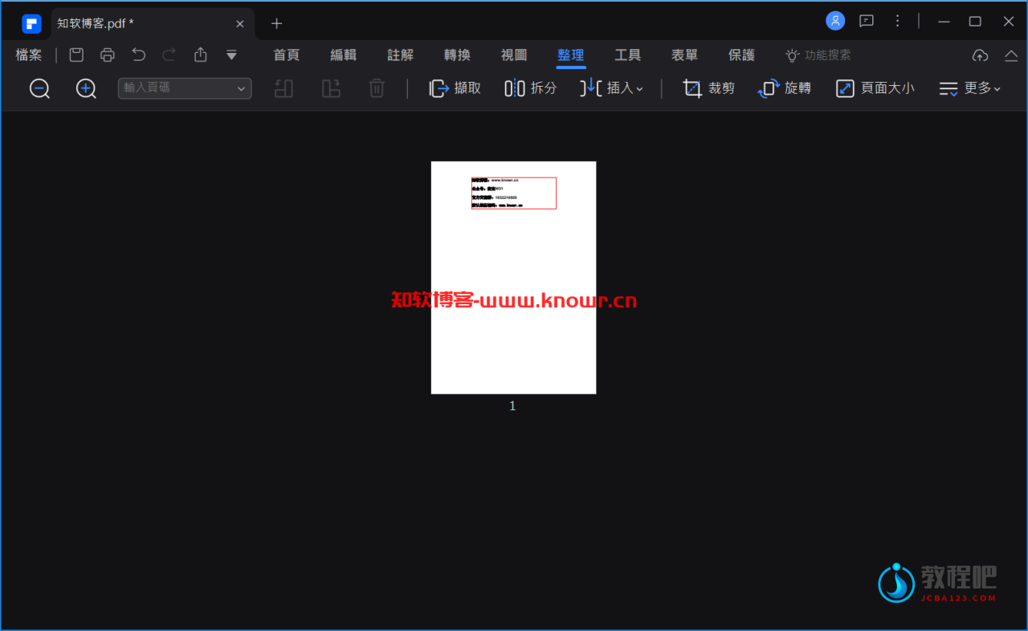The image size is (1028, 631).
Task: Close the 知软博客.pdf tab
Action: tap(239, 23)
